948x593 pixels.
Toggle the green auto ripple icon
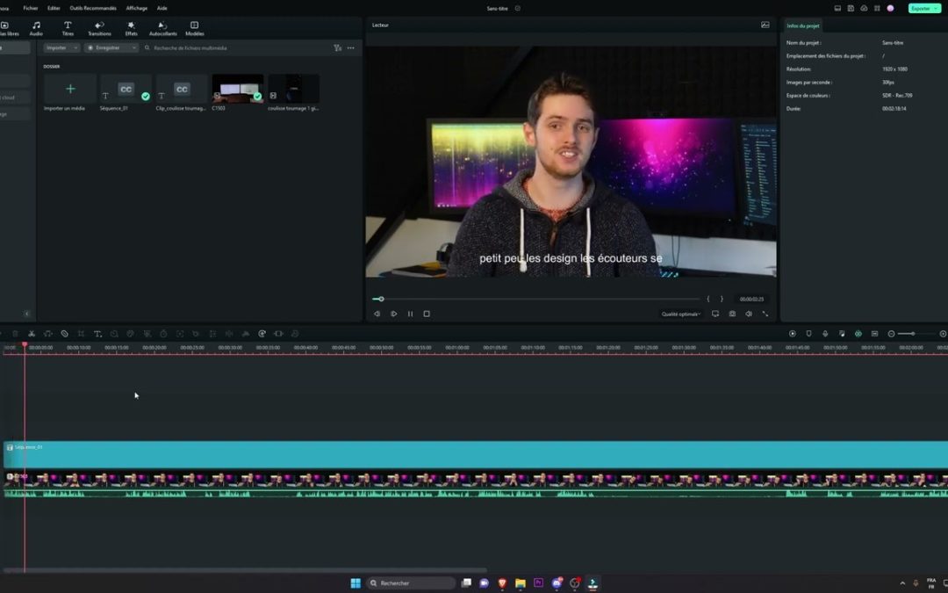point(858,334)
